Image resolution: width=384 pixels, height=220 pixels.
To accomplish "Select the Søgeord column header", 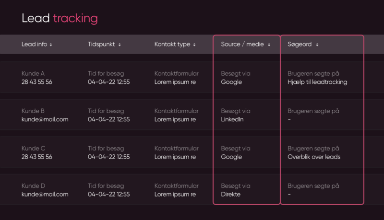I will [x=300, y=44].
